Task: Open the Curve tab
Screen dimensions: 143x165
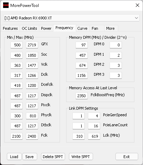Action: point(82,28)
